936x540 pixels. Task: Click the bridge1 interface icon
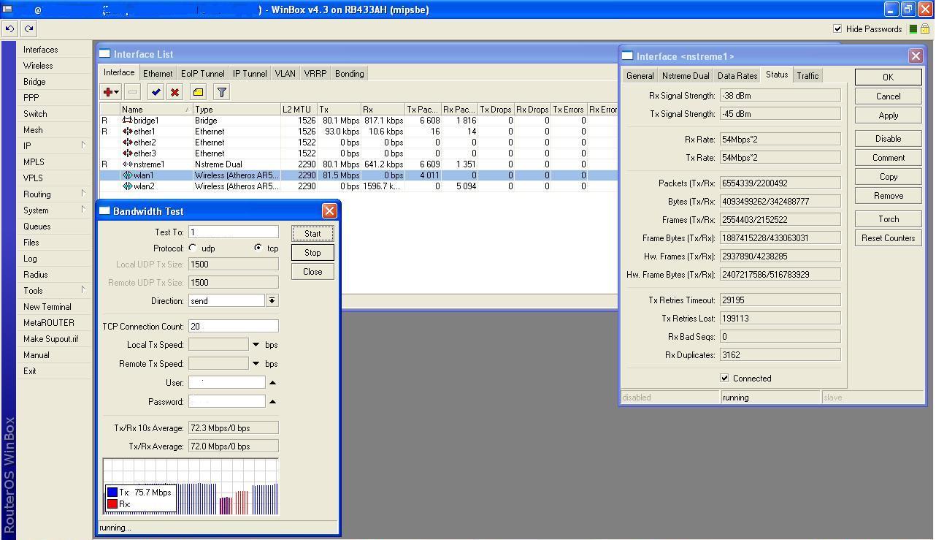point(127,121)
